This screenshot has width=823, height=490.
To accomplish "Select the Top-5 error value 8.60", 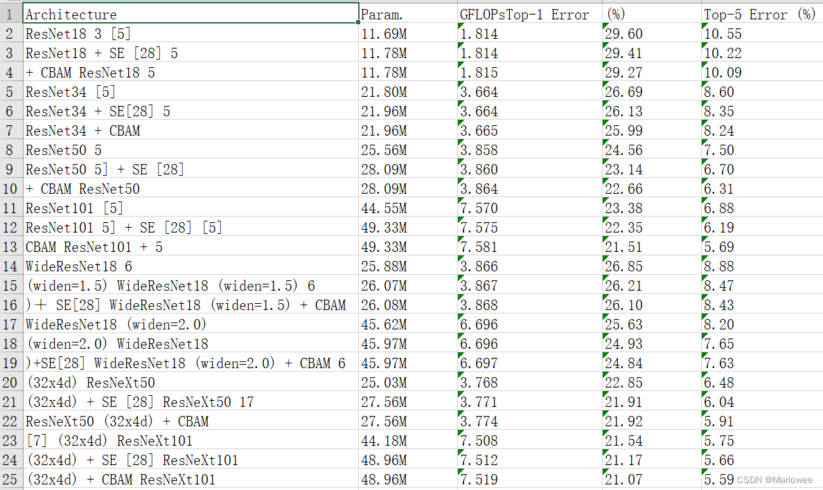I will coord(762,92).
